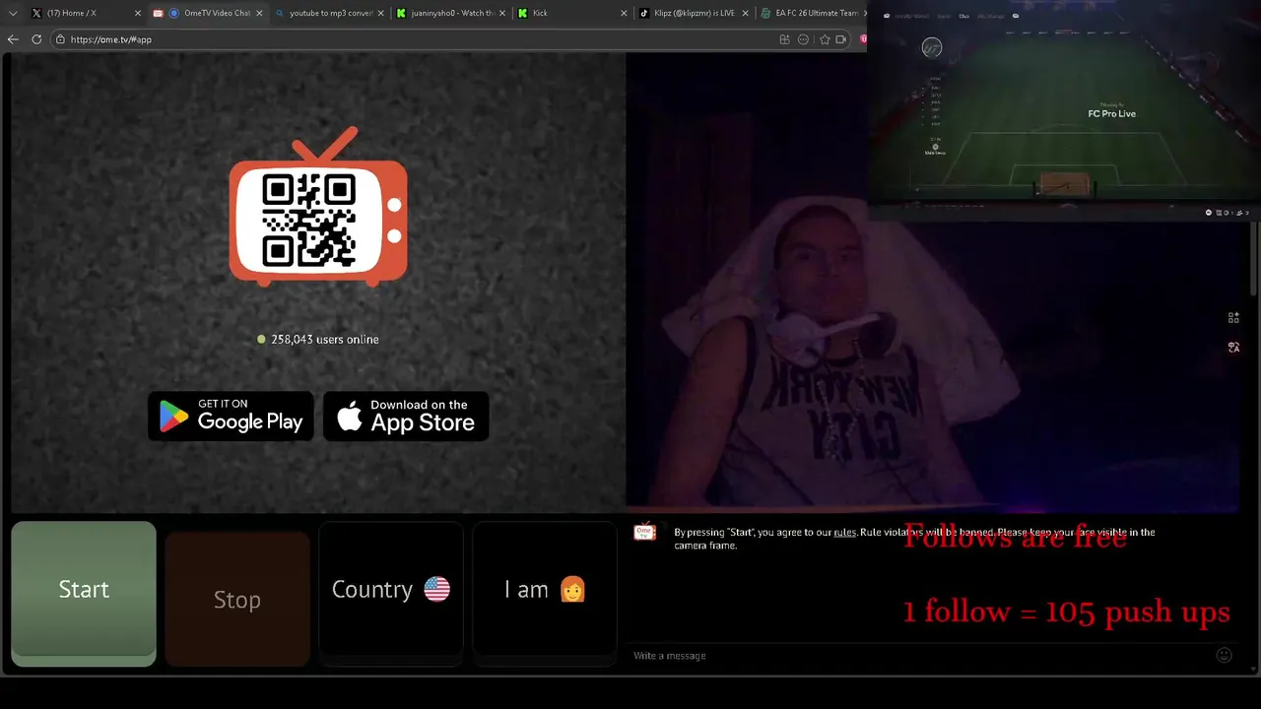Close the youtube to mp3 converter tab
Viewport: 1261px width, 709px height.
[x=380, y=13]
